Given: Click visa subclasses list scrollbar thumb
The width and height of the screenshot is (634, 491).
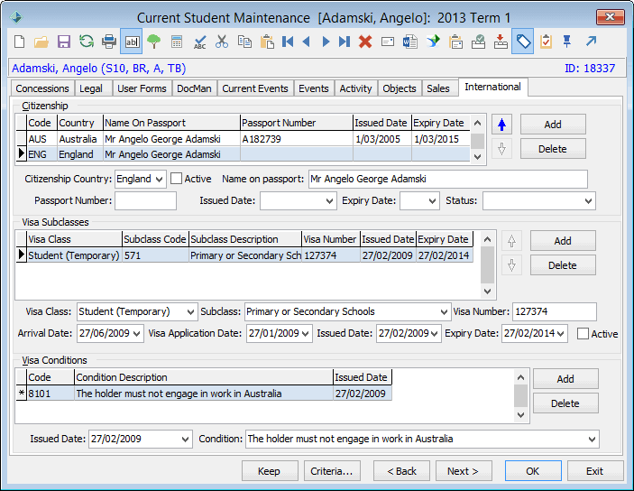Looking at the screenshot, I should click(487, 265).
